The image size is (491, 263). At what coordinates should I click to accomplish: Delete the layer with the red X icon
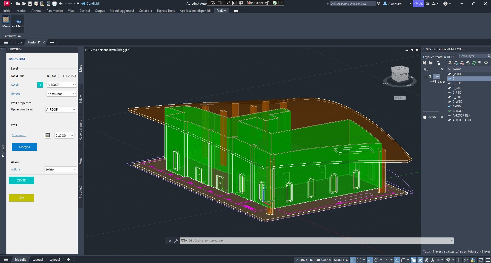462,63
